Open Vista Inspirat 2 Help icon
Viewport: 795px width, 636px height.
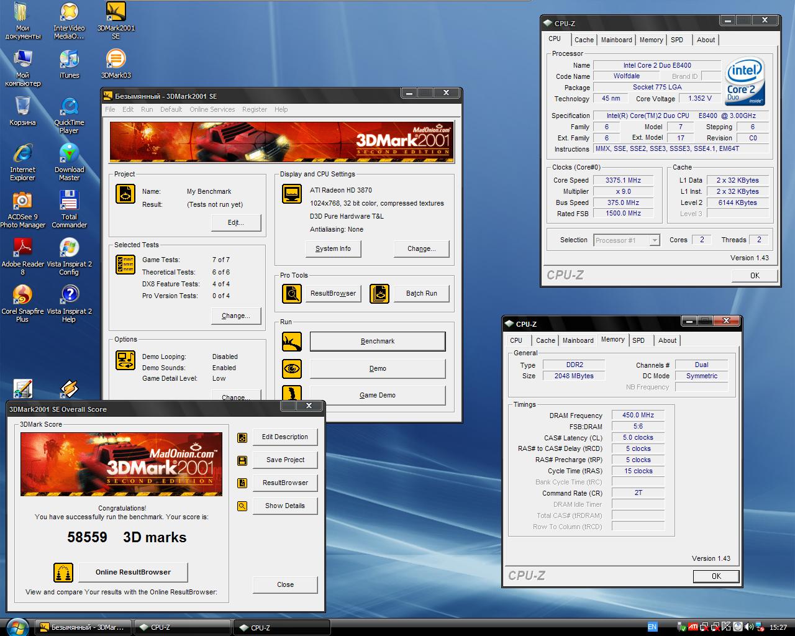tap(69, 304)
